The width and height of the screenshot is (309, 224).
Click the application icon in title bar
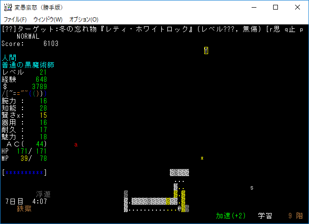pyautogui.click(x=8, y=7)
